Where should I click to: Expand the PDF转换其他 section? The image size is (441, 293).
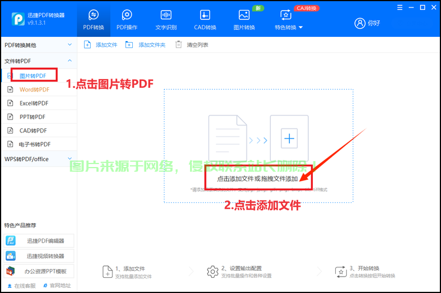point(39,45)
